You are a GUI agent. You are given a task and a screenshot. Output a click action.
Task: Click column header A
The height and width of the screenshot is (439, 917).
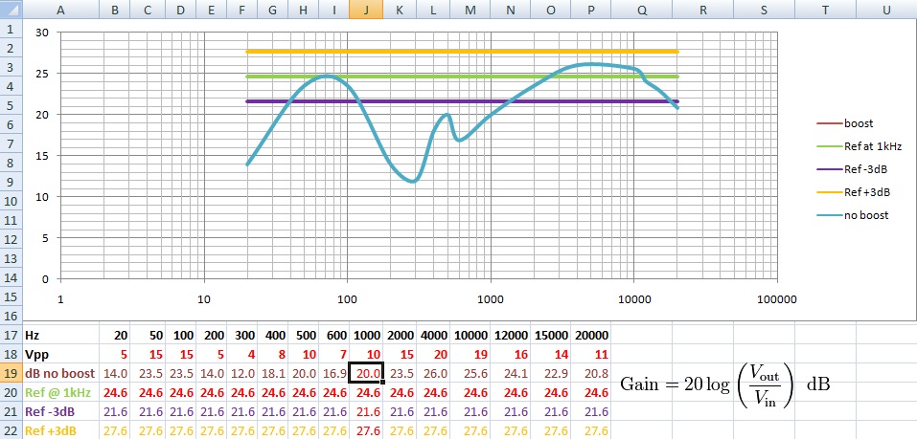pos(61,10)
